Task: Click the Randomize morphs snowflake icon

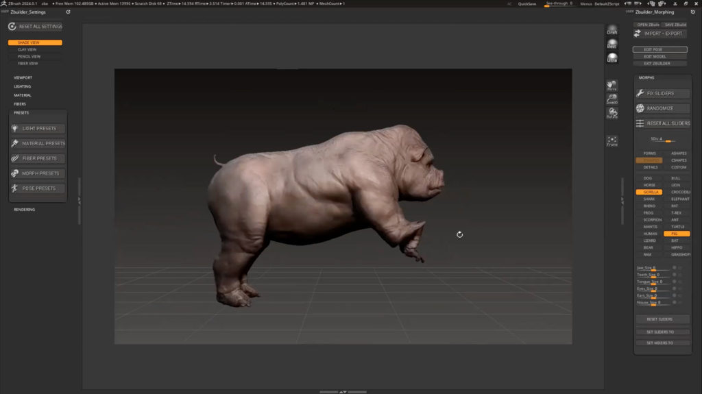Action: point(640,108)
